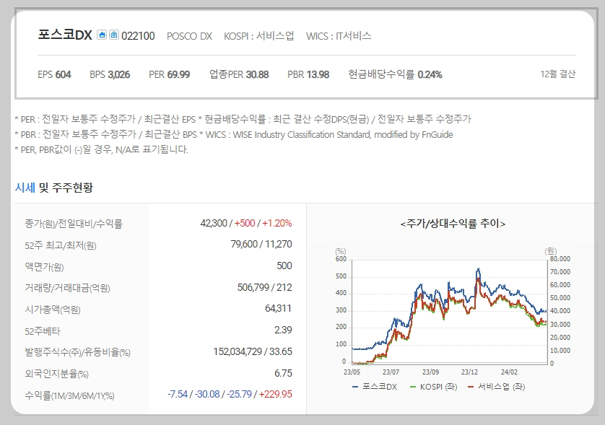Select the returns row -7.54 / -30.08 / -25.79 / +229.95
Image resolution: width=605 pixels, height=425 pixels.
(230, 394)
